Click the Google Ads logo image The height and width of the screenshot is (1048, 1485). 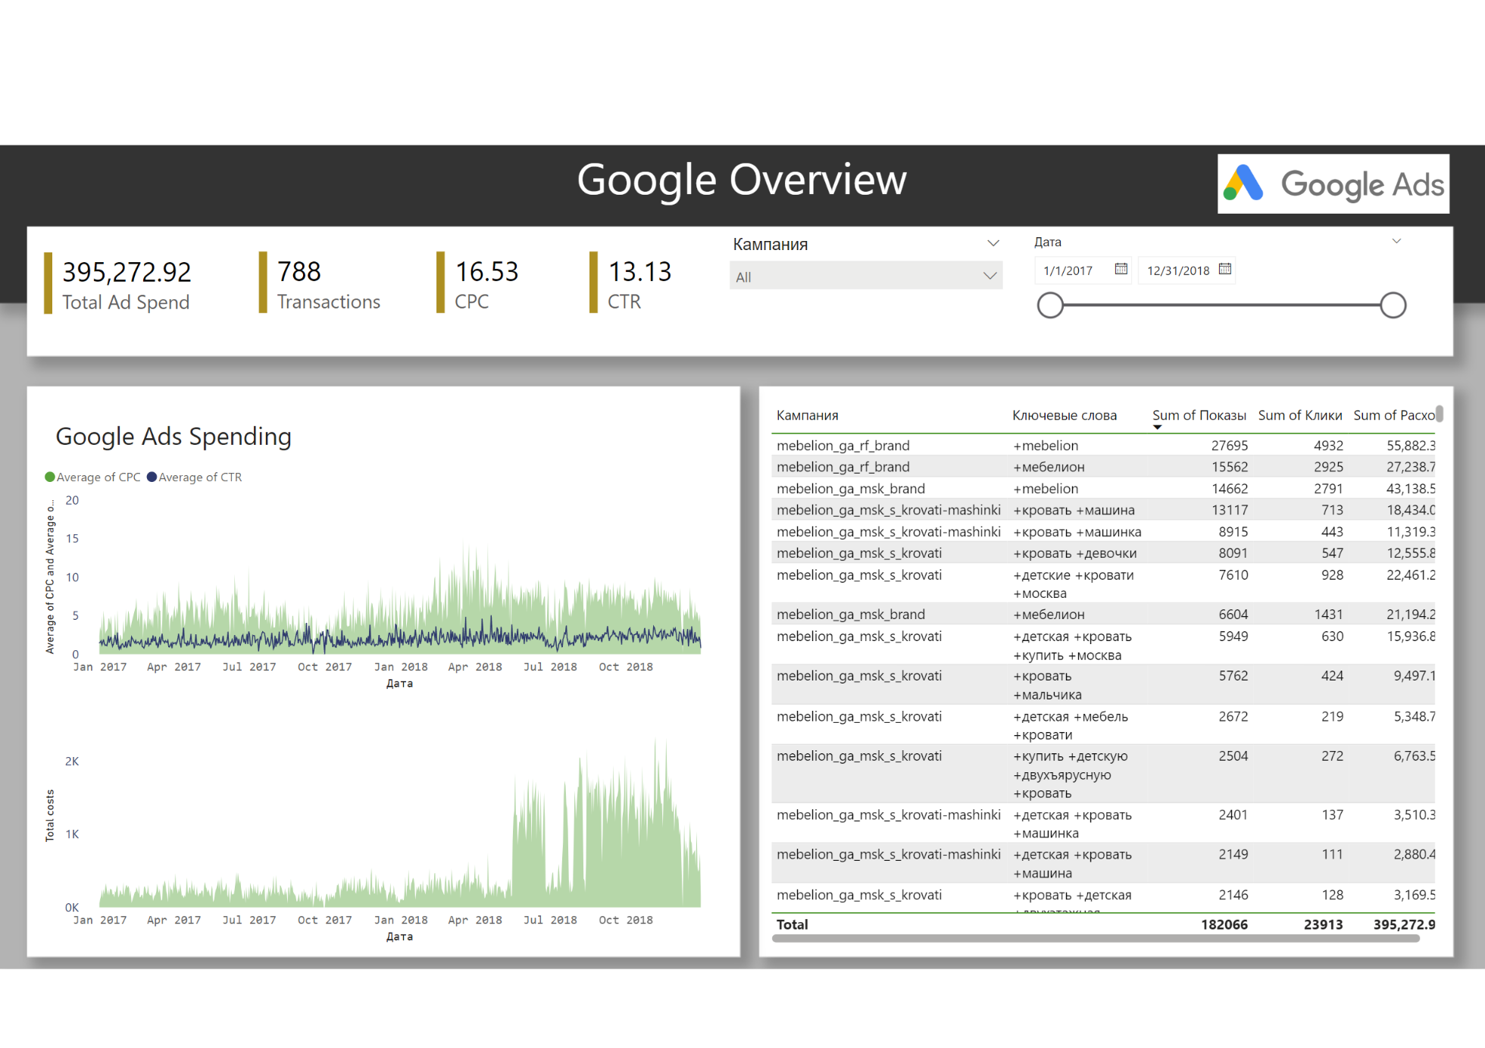click(x=1333, y=184)
